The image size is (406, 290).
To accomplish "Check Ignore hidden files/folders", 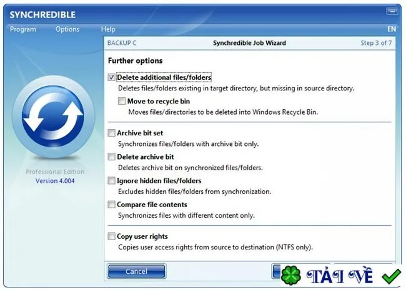I will click(x=111, y=180).
